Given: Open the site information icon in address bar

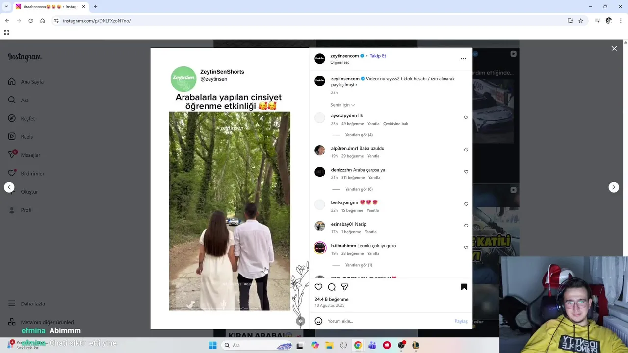Looking at the screenshot, I should click(x=56, y=21).
